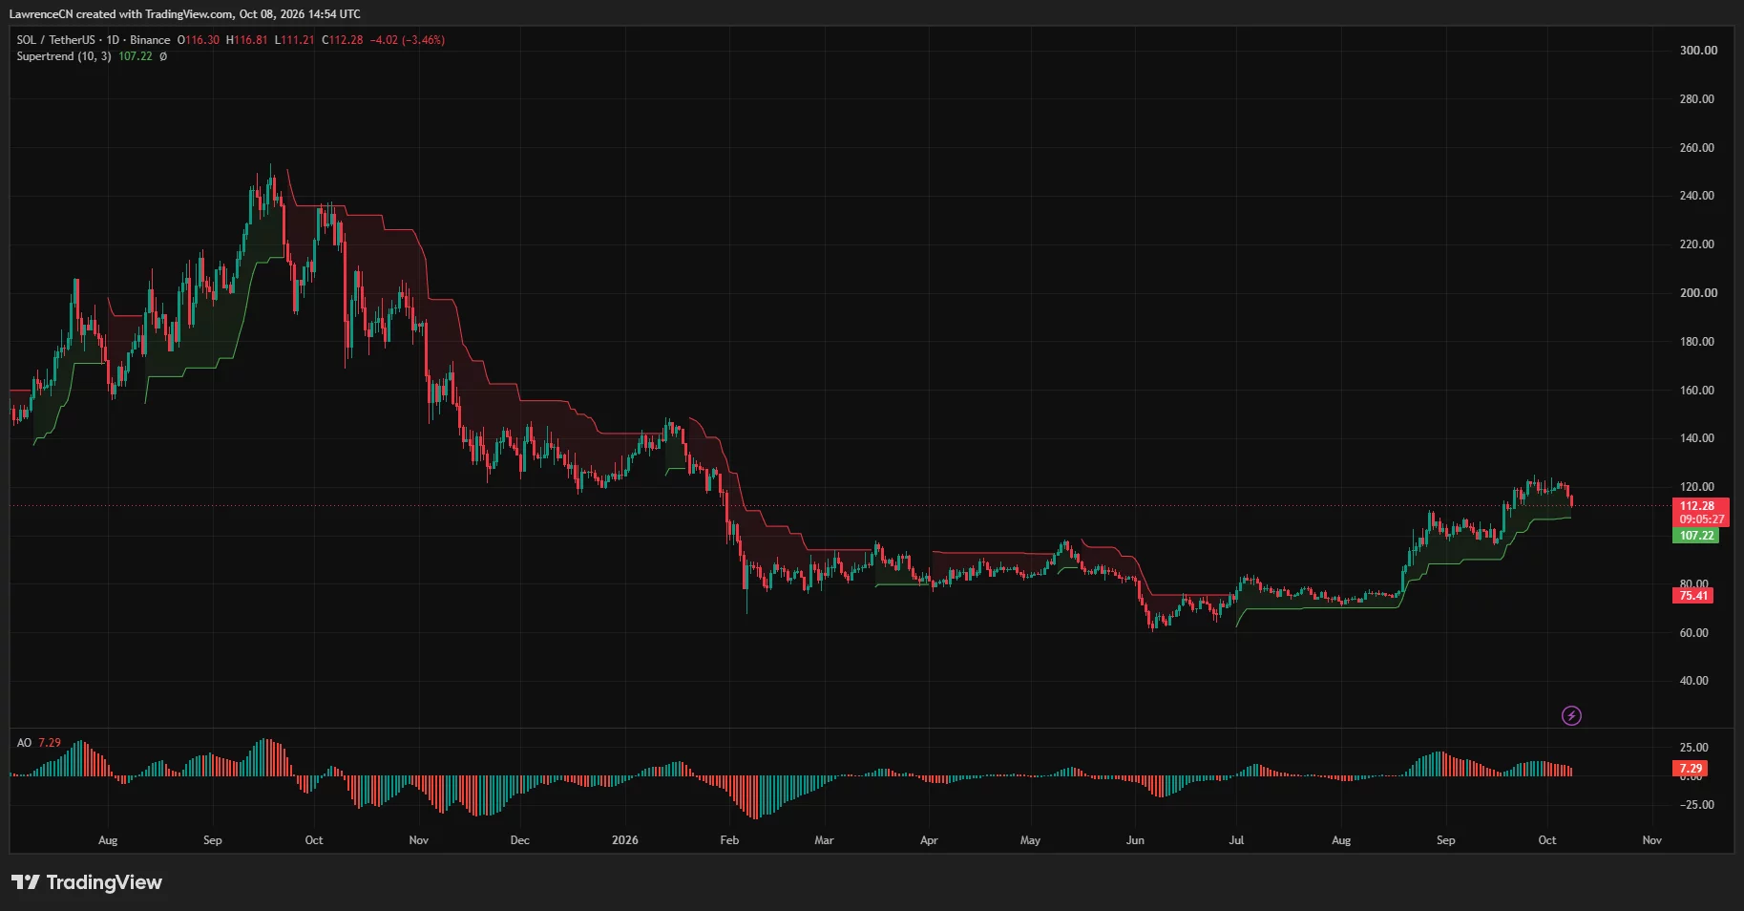
Task: Click the purple lightning bolt icon
Action: 1571,715
